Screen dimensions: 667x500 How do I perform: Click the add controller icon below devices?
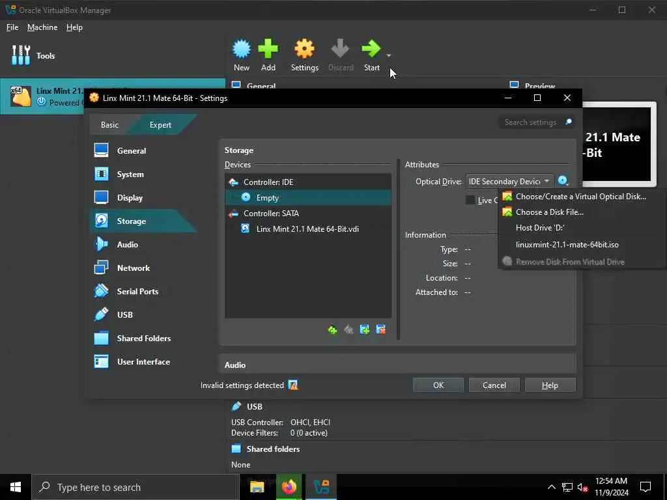pyautogui.click(x=333, y=329)
